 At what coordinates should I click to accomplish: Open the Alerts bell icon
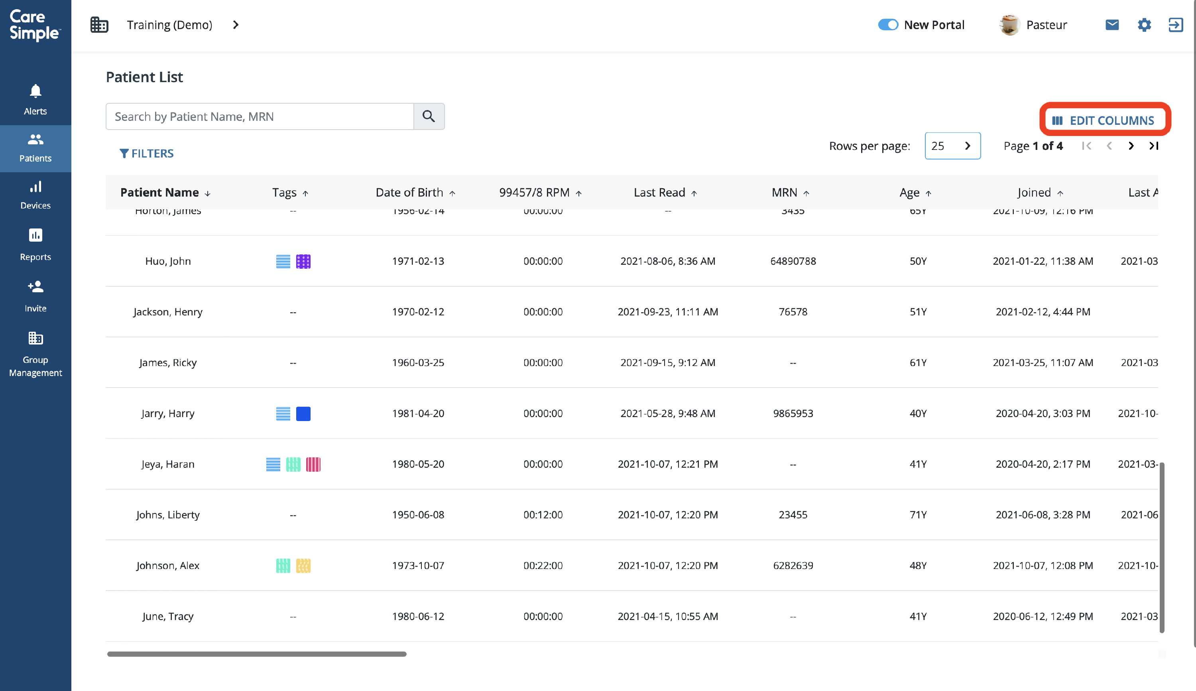[x=35, y=91]
